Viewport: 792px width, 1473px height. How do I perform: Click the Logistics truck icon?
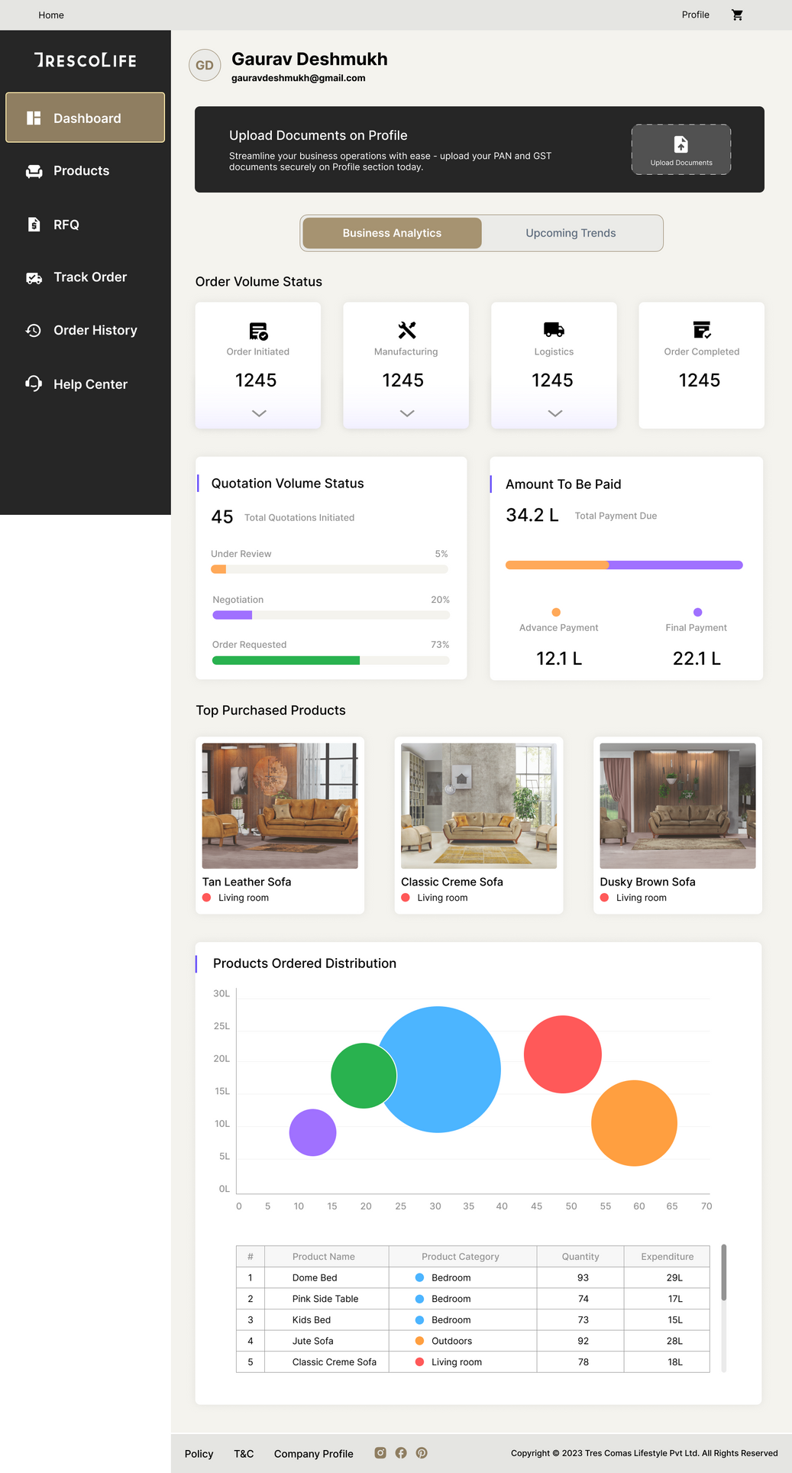click(x=554, y=330)
